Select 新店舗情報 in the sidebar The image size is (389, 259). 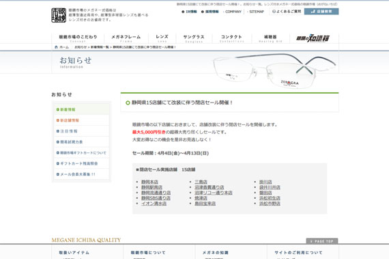[x=82, y=120]
